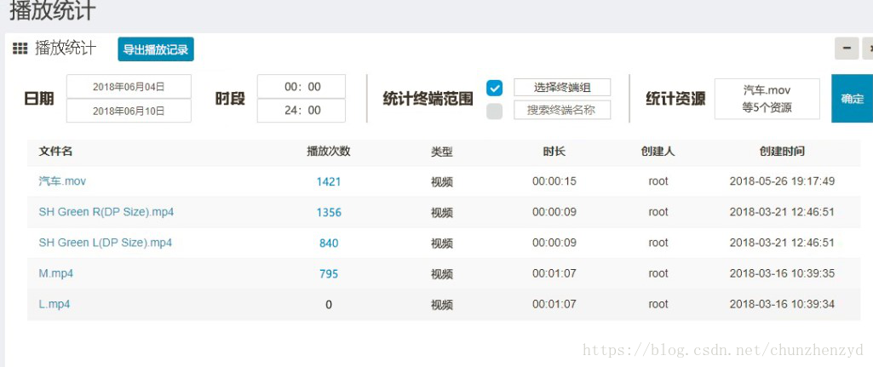873x367 pixels.
Task: Click 视频 type in the L.mp4 row
Action: (441, 305)
